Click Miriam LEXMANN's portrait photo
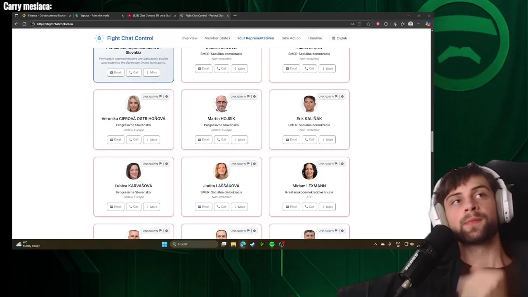The width and height of the screenshot is (528, 297). pos(309,171)
